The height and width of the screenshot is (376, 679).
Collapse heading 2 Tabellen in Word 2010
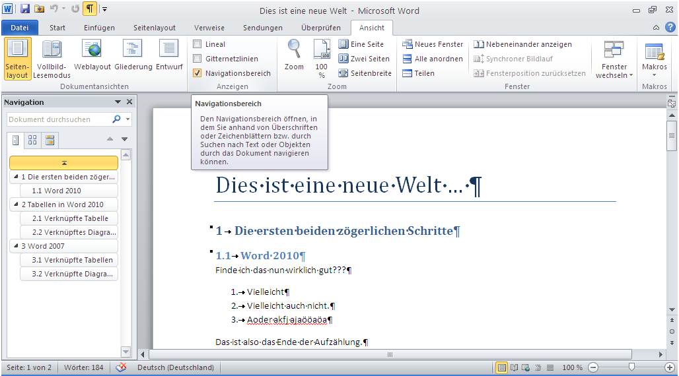click(x=16, y=204)
